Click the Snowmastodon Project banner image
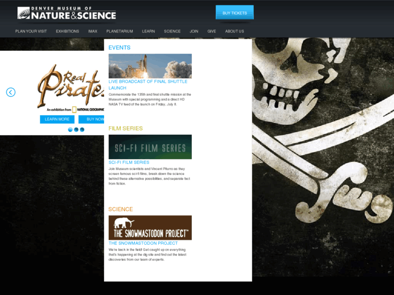Viewport: 394px width, 295px height. [150, 228]
